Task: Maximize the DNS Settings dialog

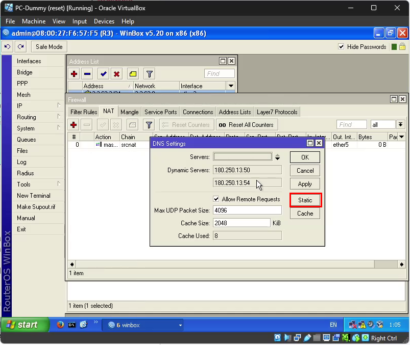Action: coord(310,143)
